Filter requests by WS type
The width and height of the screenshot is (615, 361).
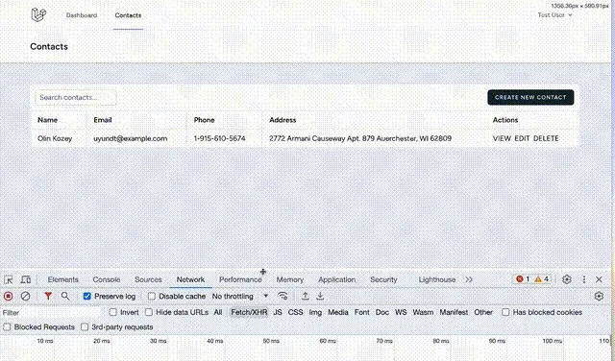pyautogui.click(x=401, y=312)
